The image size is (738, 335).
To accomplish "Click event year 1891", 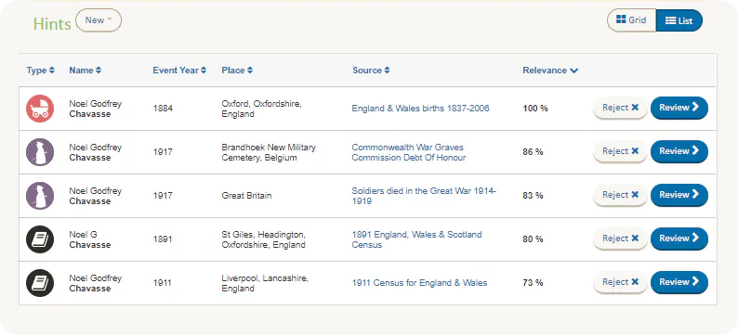I will coord(163,239).
